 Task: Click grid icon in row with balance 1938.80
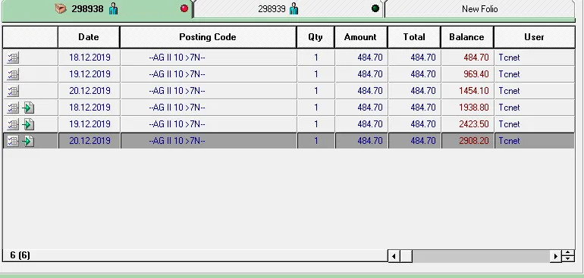click(13, 108)
